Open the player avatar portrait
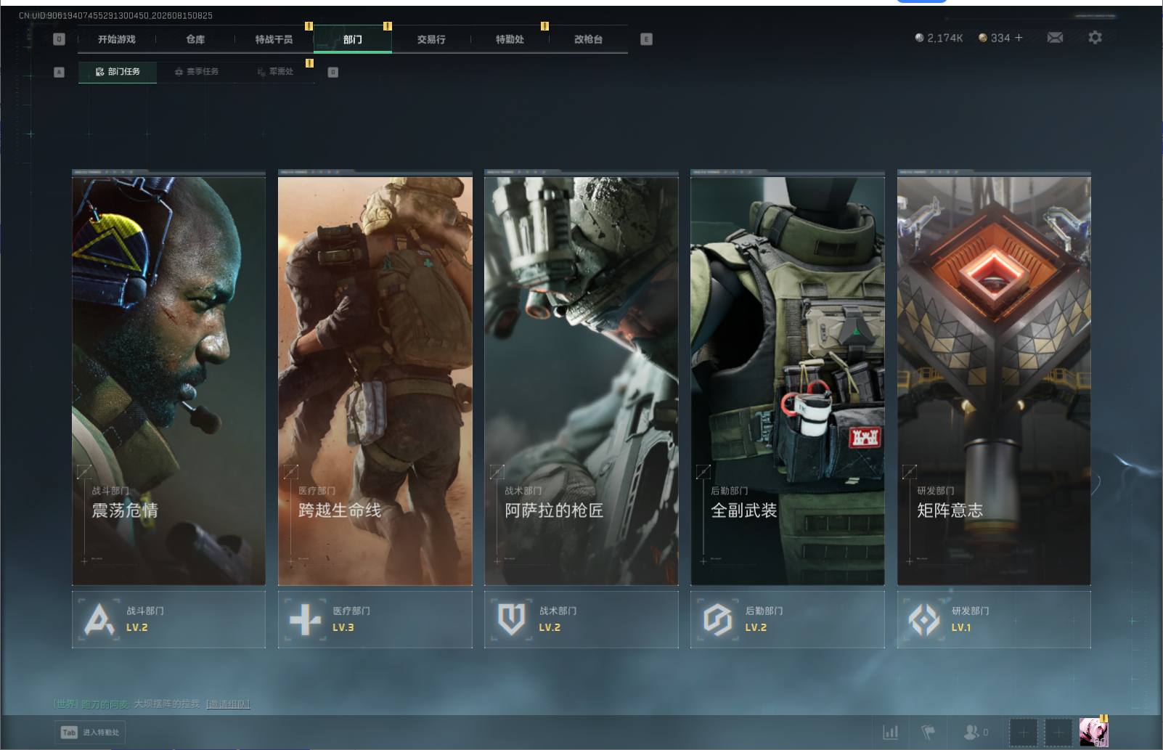The height and width of the screenshot is (750, 1163). coord(1093,733)
